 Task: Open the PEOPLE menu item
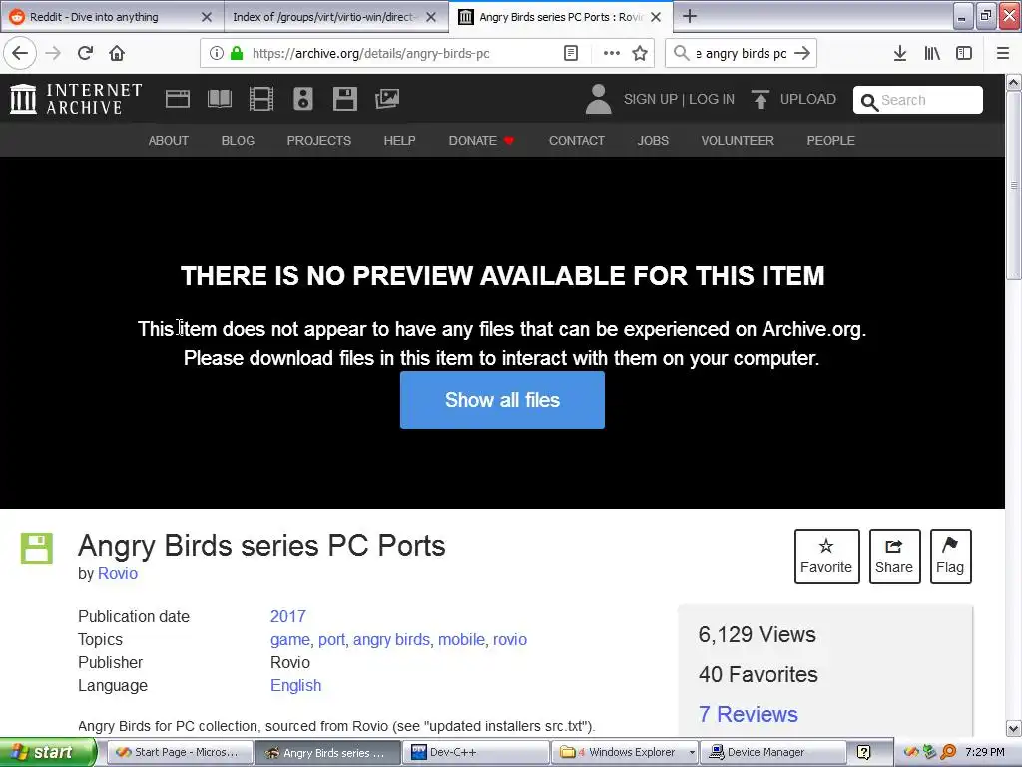(x=831, y=140)
